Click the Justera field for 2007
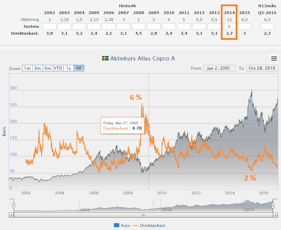This screenshot has width=281, height=230. (x=123, y=26)
